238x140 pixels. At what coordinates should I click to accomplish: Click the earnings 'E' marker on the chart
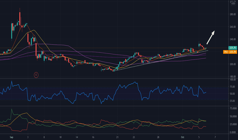point(36,75)
